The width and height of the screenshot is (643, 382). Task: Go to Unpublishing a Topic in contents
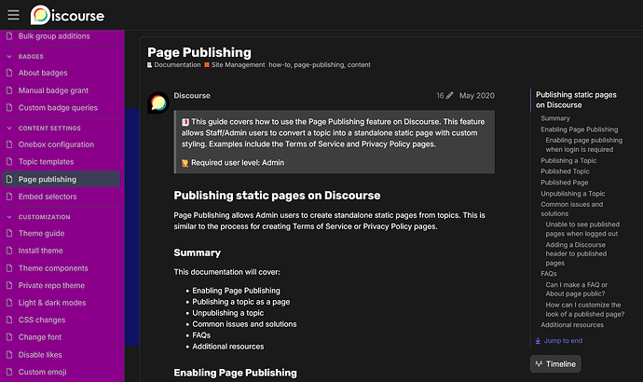572,194
